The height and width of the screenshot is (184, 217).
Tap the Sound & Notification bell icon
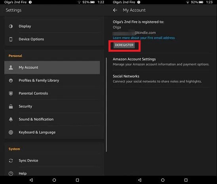click(x=11, y=119)
